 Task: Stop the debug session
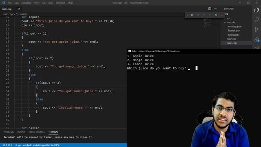(222, 15)
